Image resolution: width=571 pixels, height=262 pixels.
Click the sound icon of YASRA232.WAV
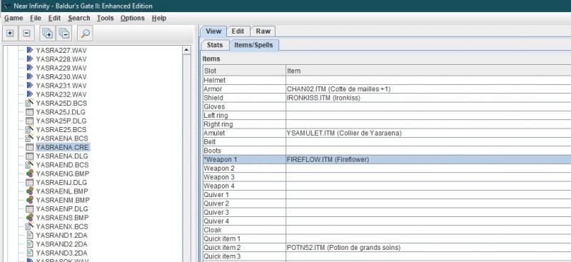[30, 94]
